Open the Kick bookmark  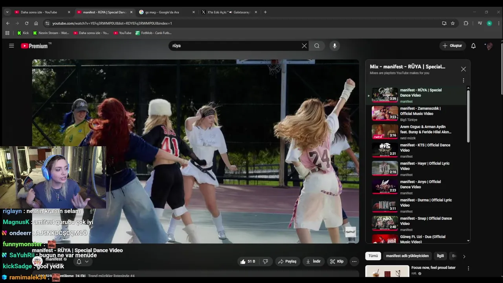click(x=23, y=33)
